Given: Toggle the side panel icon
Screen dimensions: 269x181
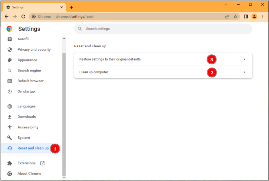Looking at the screenshot, I should tap(246, 16).
